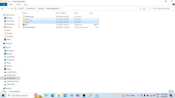Open File Explorer taskbar icon
Screen dimensions: 175x98
pos(59,96)
